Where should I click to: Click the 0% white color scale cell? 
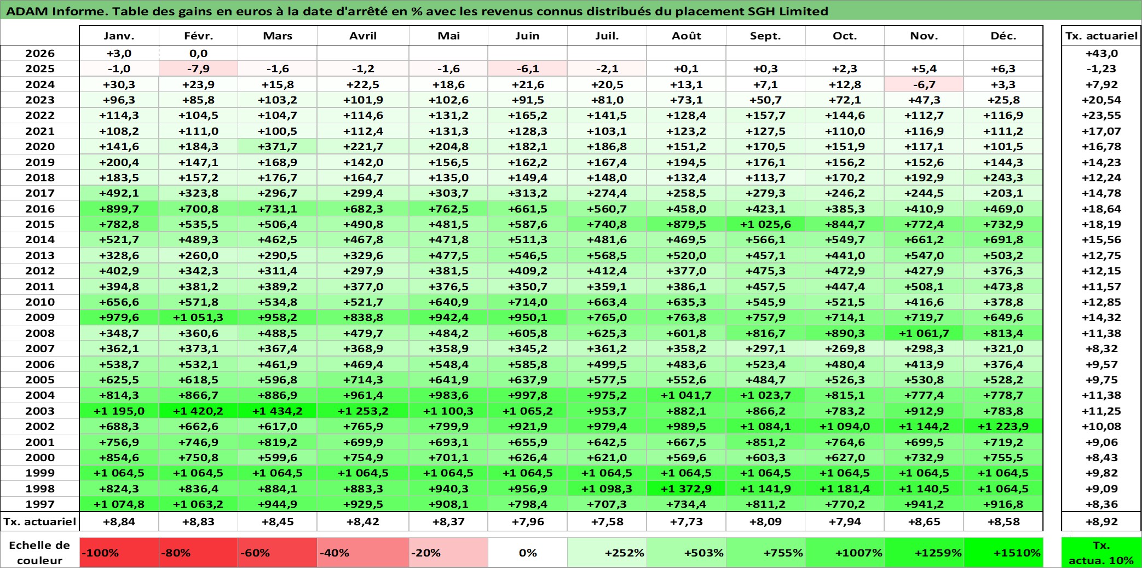[528, 553]
